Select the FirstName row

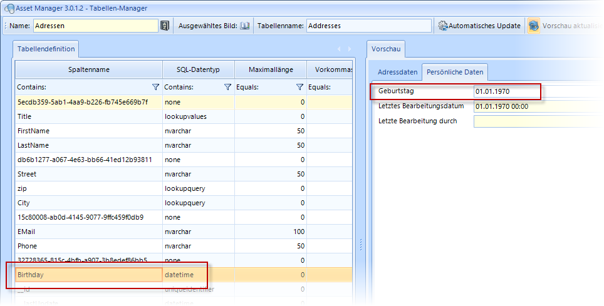[x=184, y=131]
